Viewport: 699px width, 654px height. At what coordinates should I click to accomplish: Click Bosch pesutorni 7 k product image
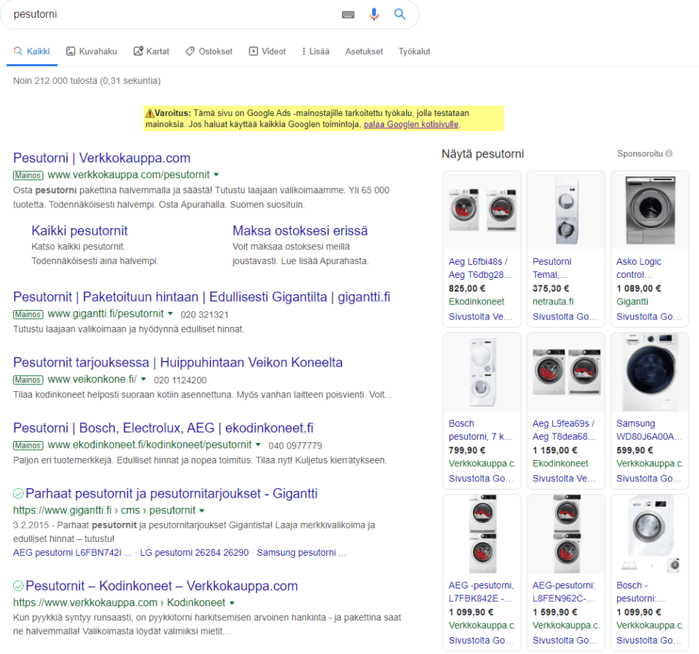click(x=482, y=372)
